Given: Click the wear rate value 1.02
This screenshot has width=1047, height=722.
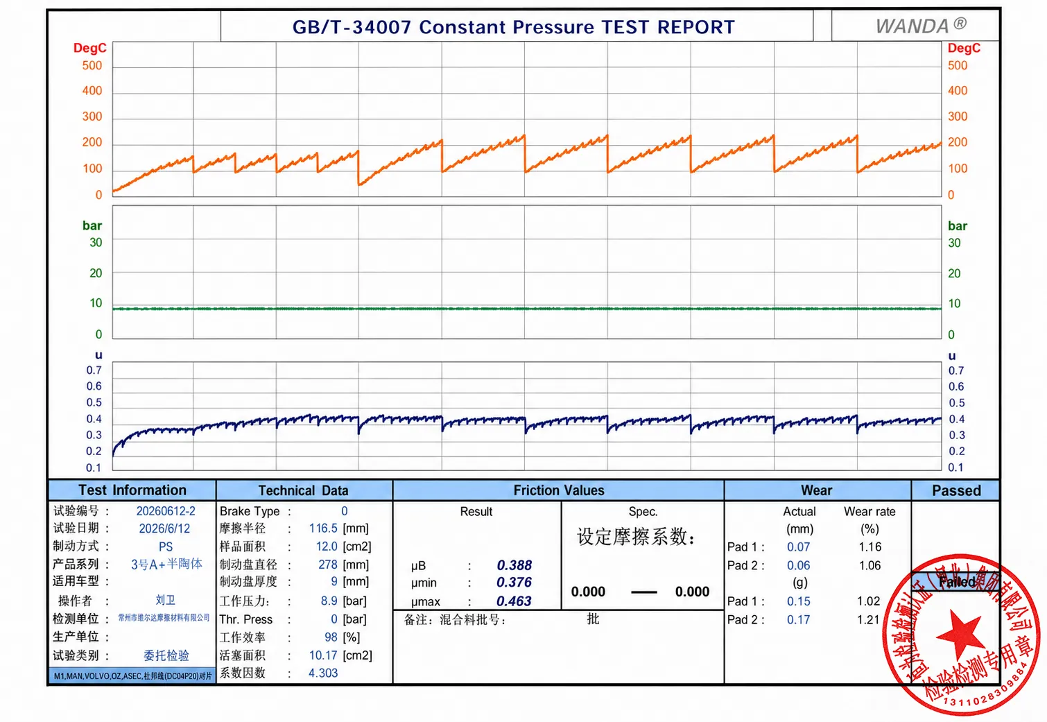Looking at the screenshot, I should [868, 601].
